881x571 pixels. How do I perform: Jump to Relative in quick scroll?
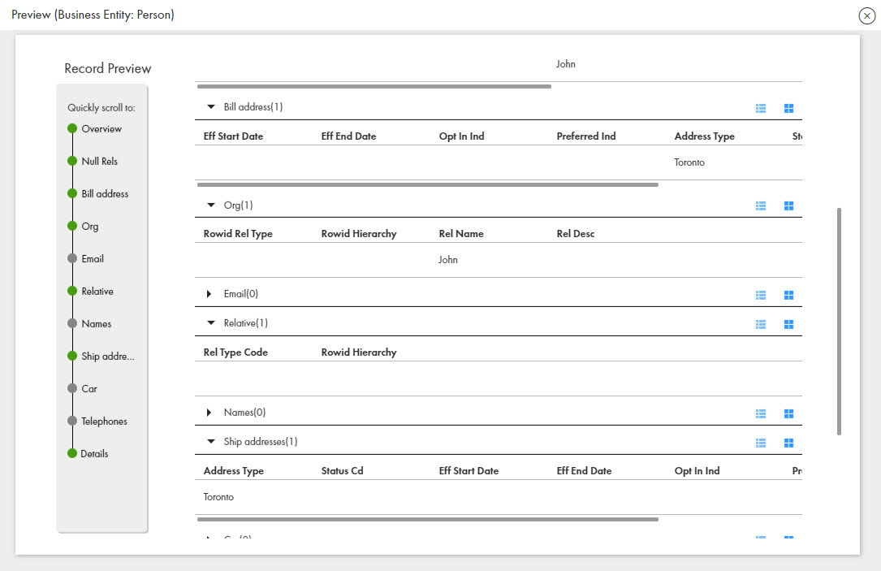tap(97, 292)
